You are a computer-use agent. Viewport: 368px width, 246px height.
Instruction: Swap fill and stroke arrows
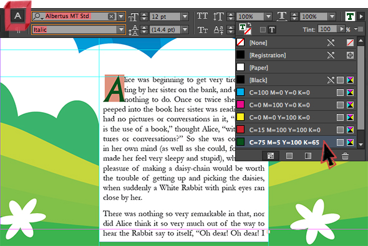[x=249, y=24]
